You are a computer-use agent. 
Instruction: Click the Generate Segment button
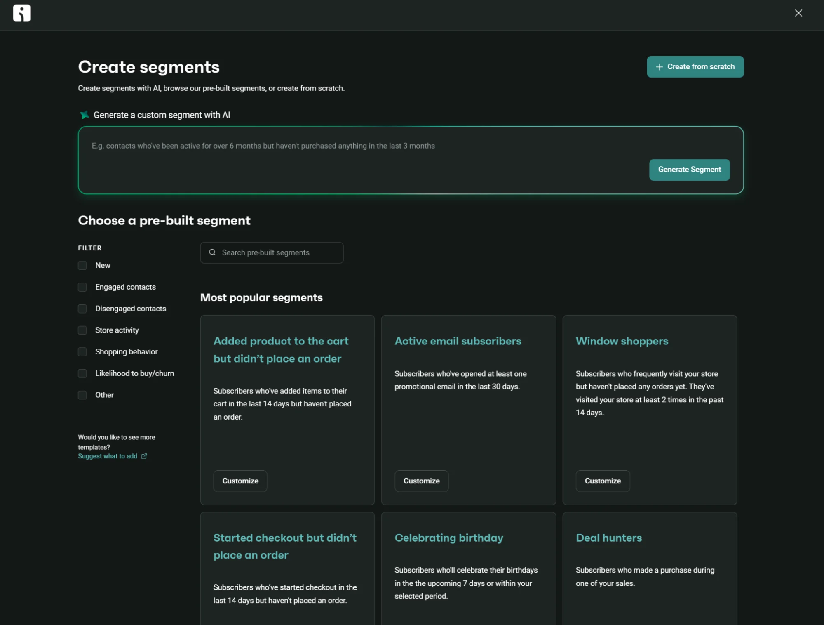pyautogui.click(x=689, y=170)
